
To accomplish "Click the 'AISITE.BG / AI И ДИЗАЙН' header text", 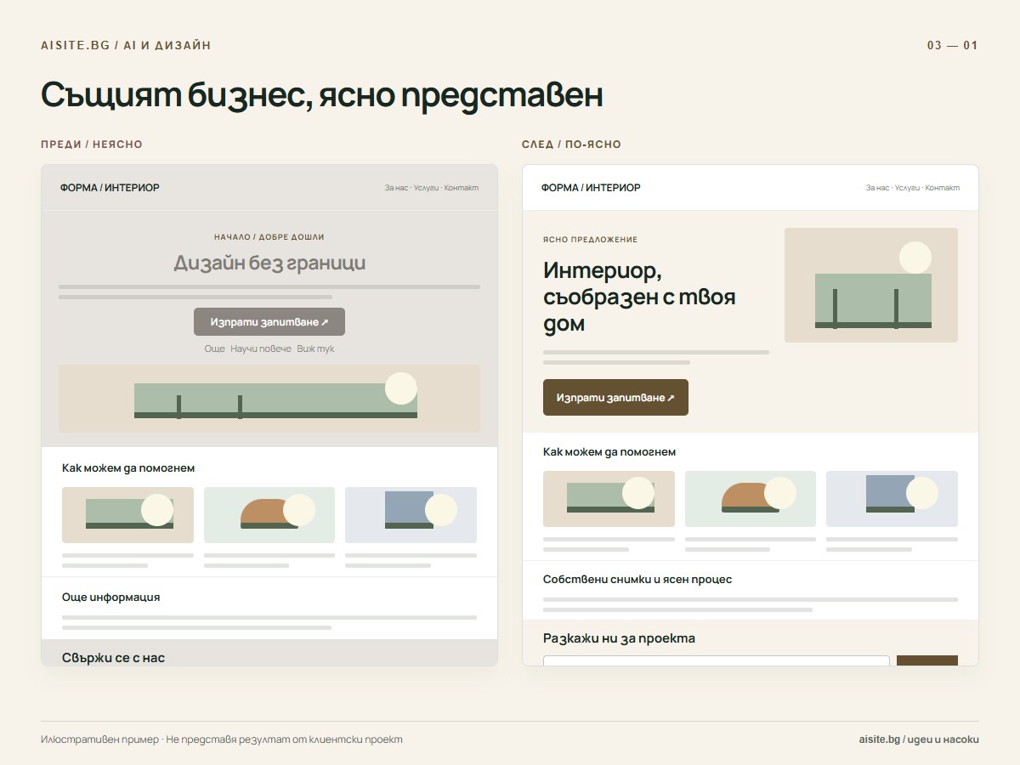I will pos(126,46).
